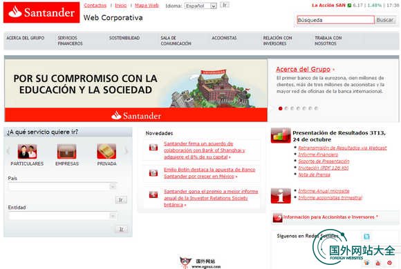Viewport: 401px width, 269px height.
Task: Select the third carousel dot
Action: click(x=292, y=108)
